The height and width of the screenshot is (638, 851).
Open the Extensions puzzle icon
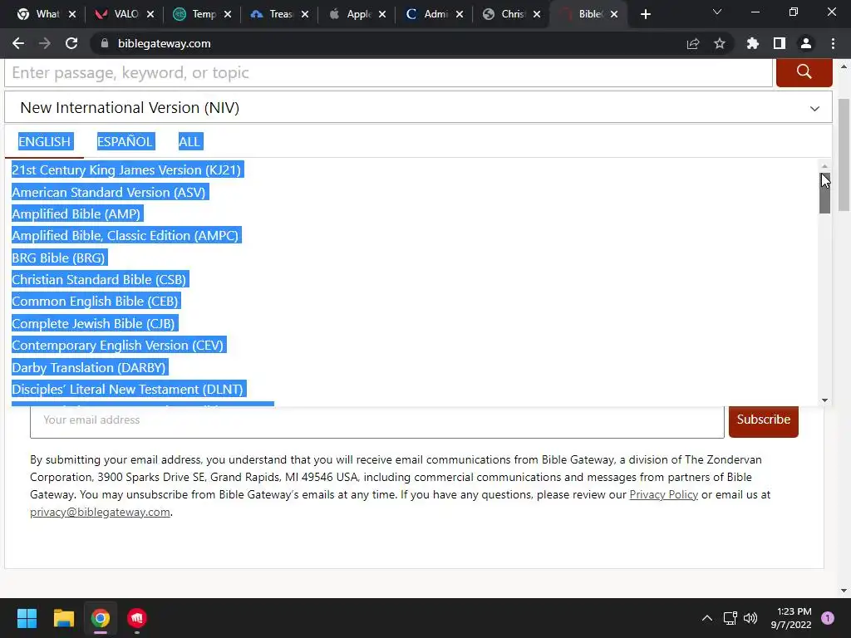click(752, 43)
